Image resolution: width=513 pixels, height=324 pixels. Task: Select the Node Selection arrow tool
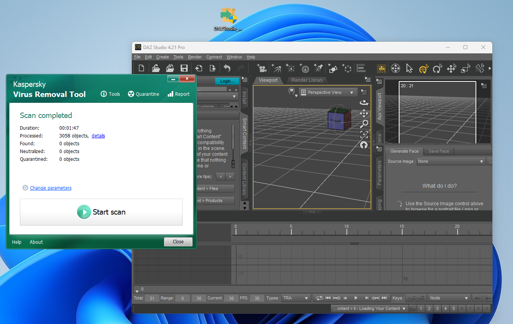(409, 69)
